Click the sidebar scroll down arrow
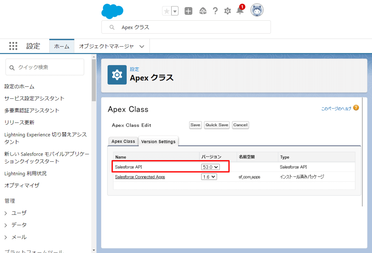Screen dimensions: 372x253 click(94, 250)
